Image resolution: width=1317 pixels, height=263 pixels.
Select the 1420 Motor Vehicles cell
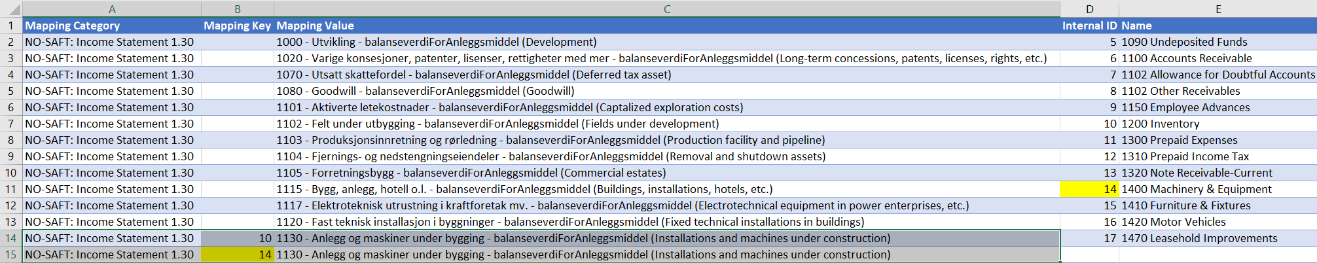point(1218,222)
